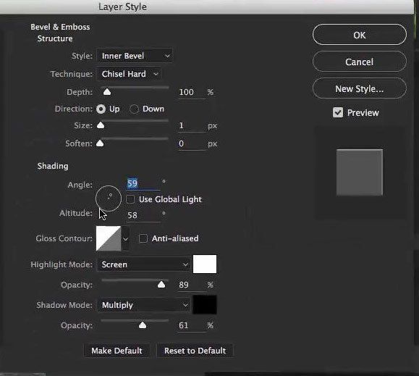Click the Reset to Default button
The width and height of the screenshot is (419, 376).
195,351
